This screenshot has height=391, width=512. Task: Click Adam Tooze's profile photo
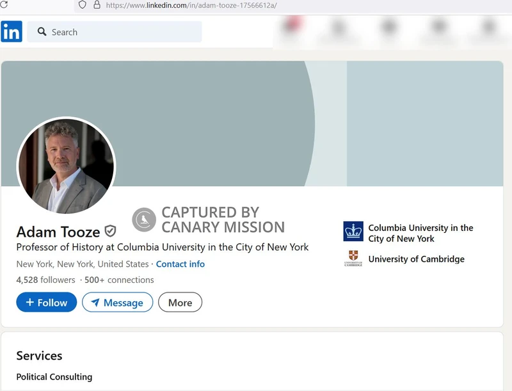[x=66, y=166]
